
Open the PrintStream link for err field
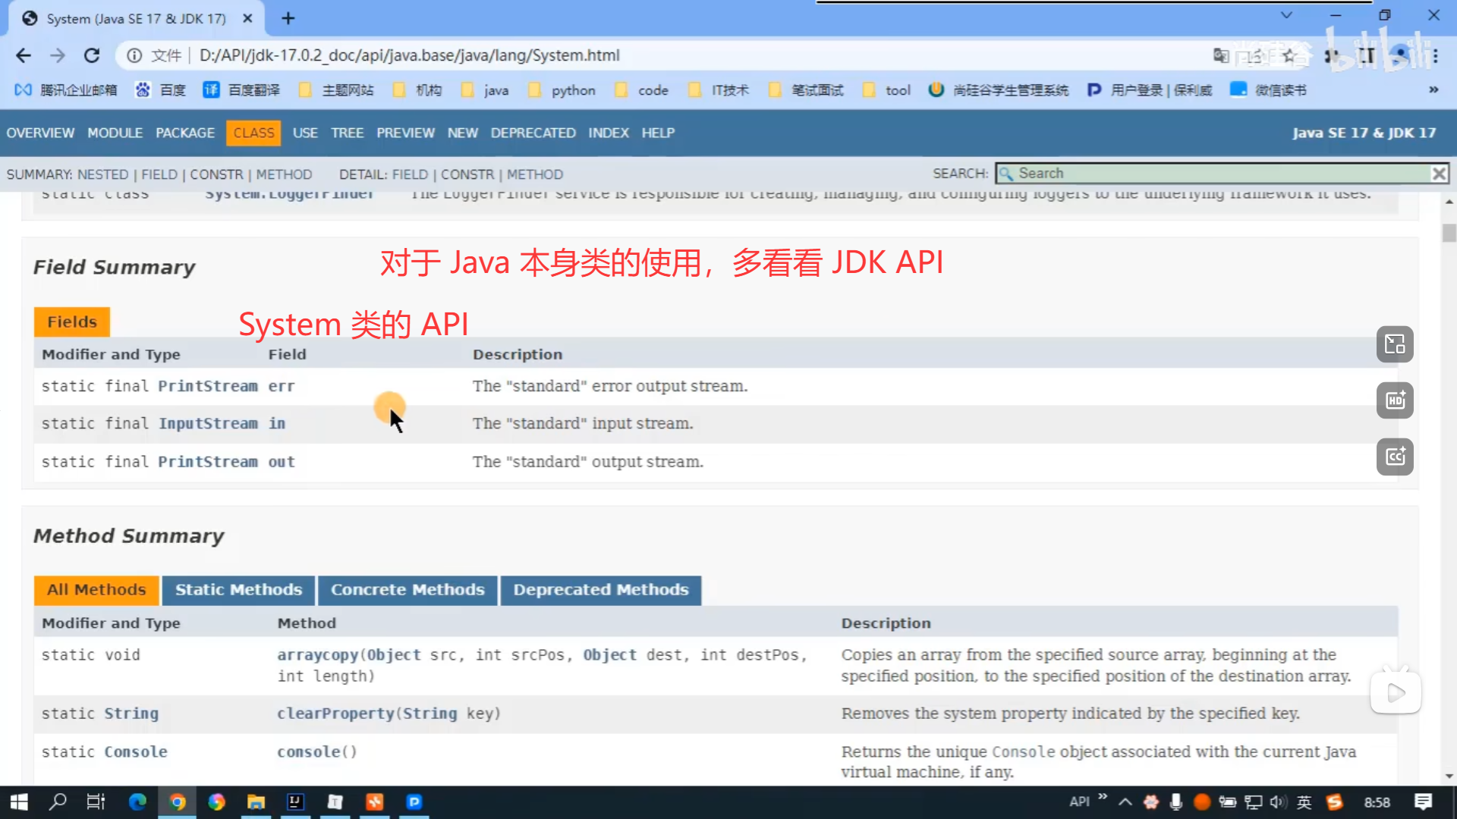pyautogui.click(x=207, y=386)
